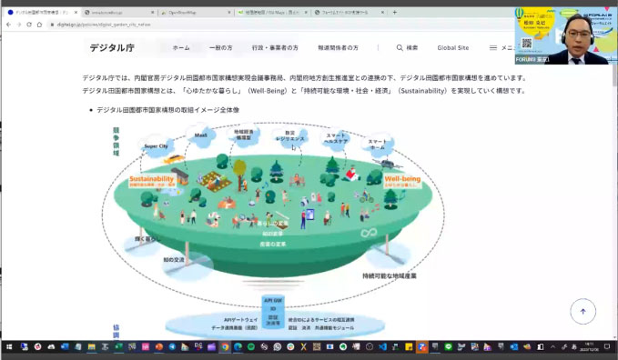Click the page vertical scrollbar

click(x=614, y=201)
